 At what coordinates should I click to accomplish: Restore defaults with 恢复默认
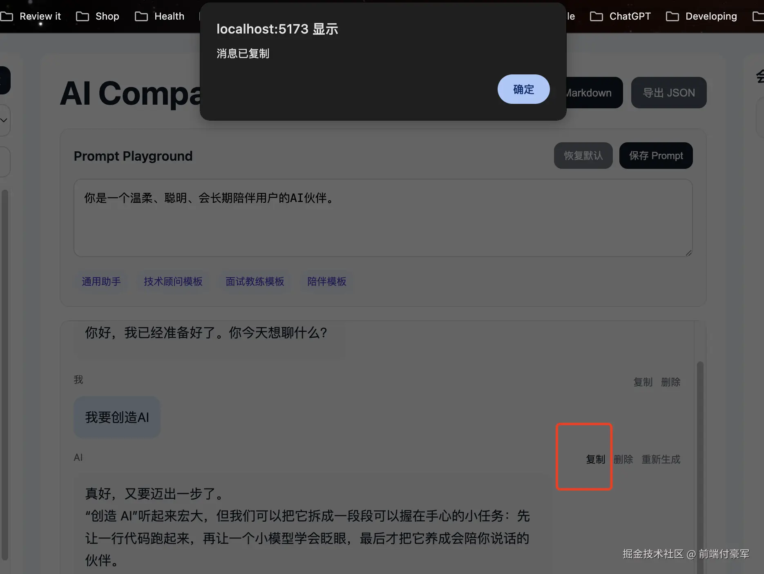tap(583, 155)
